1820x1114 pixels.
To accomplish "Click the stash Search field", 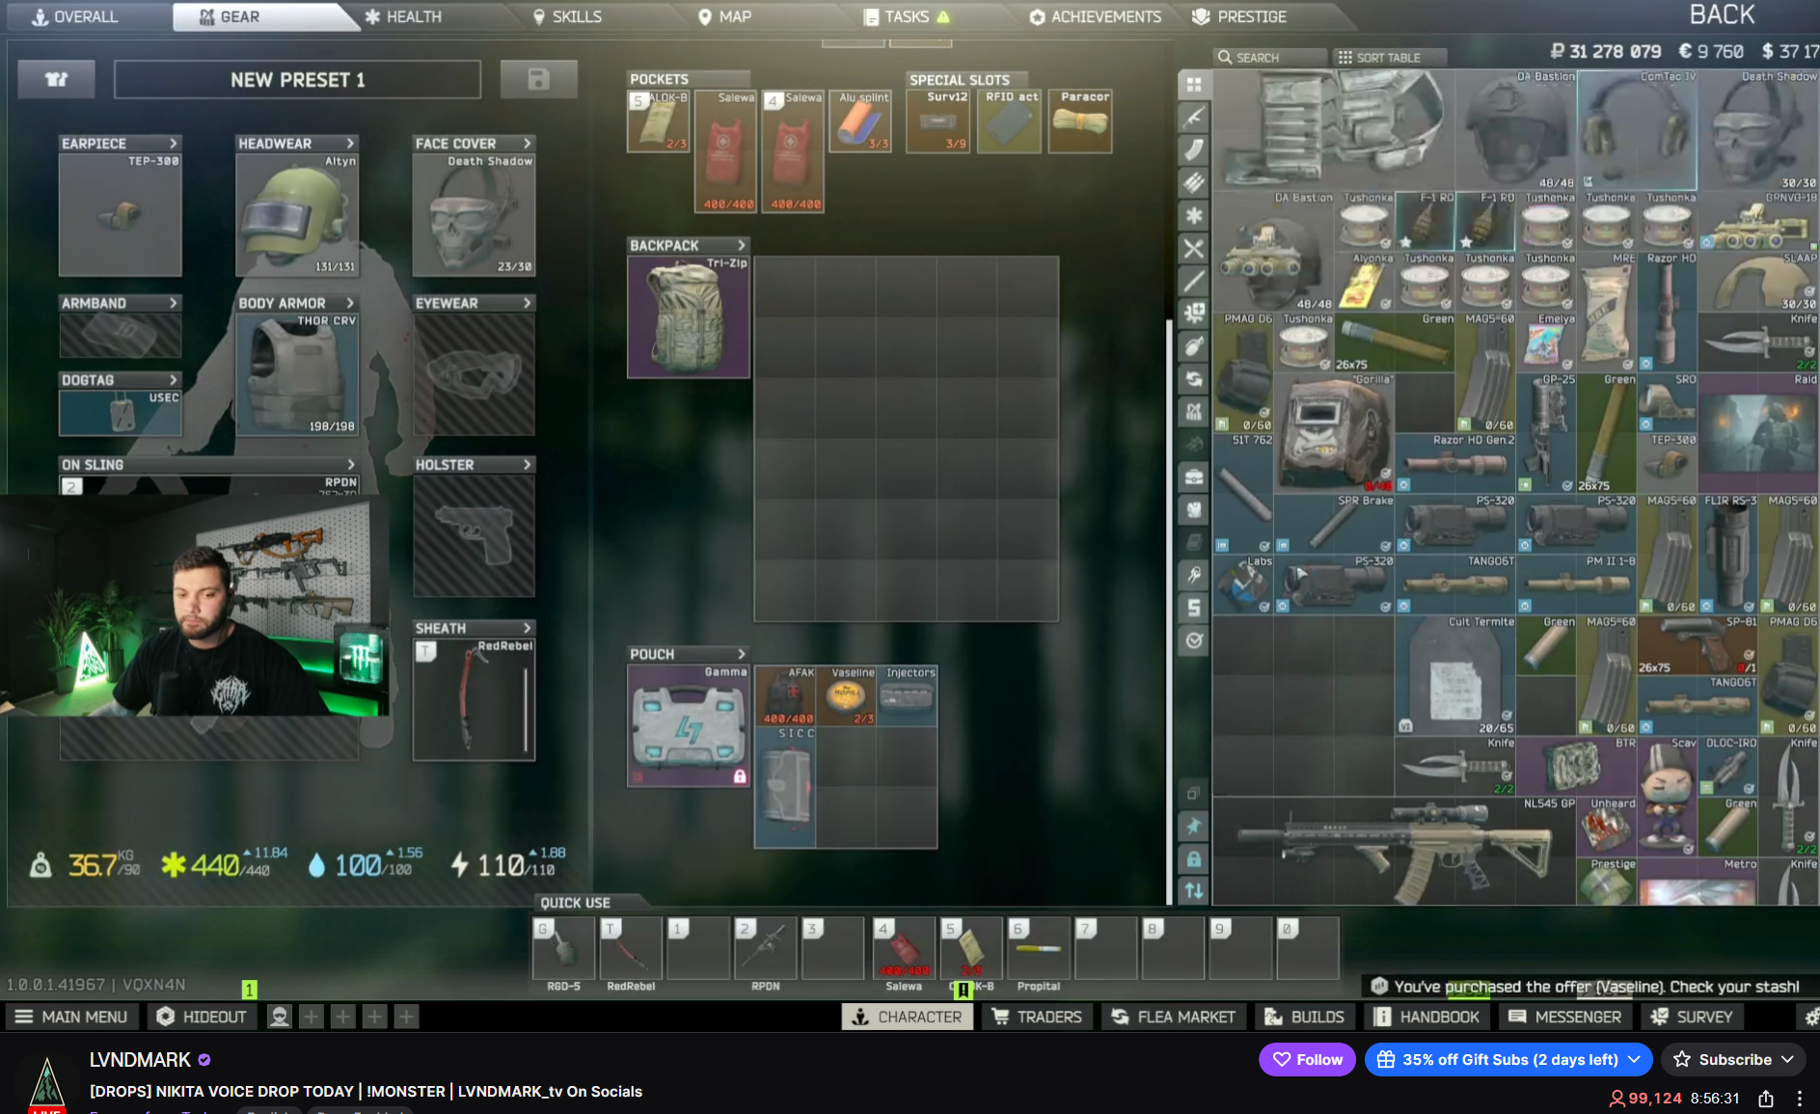I will tap(1269, 57).
